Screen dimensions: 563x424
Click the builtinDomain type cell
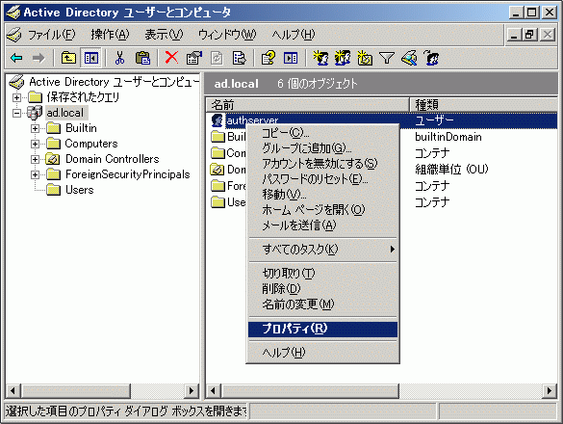pyautogui.click(x=448, y=137)
